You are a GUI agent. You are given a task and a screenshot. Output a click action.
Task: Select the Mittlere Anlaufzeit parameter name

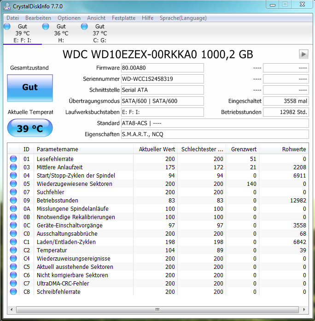coord(59,167)
